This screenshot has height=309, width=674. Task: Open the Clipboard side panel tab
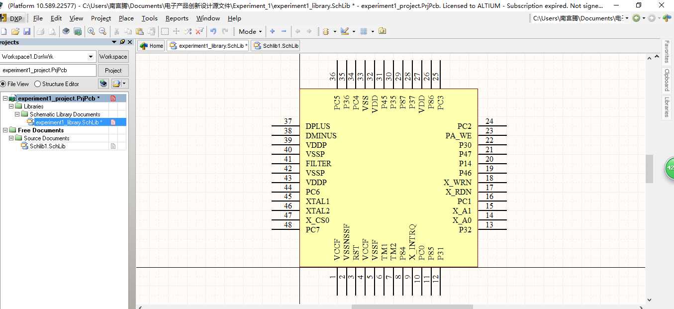[667, 80]
